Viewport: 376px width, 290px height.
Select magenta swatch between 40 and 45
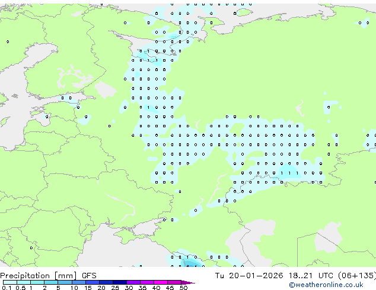coord(161,282)
